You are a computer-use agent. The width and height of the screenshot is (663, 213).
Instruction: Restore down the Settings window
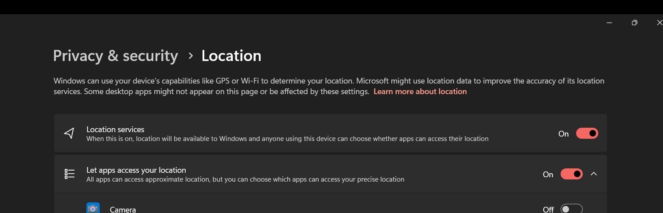(635, 23)
